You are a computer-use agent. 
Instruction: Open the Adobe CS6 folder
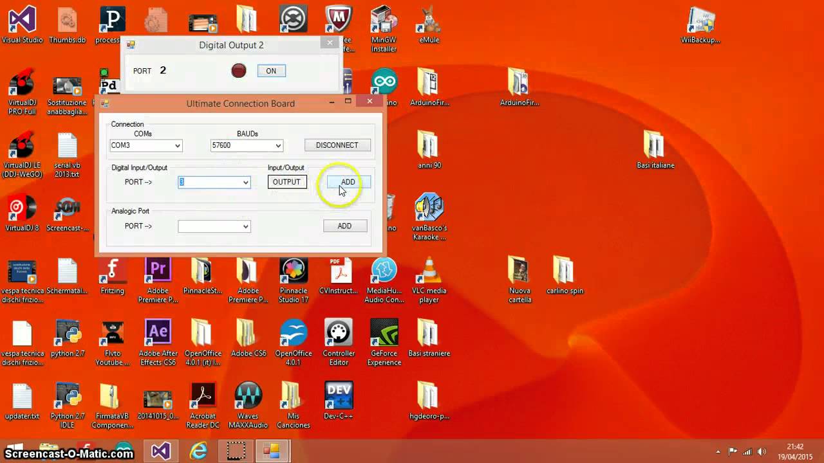click(x=248, y=338)
